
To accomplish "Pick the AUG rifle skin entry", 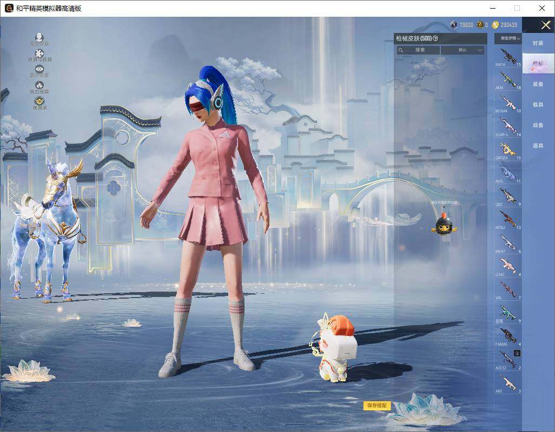I will [508, 173].
